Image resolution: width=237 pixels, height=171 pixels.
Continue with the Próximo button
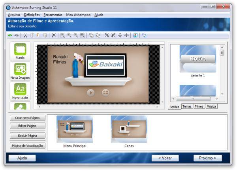207,158
